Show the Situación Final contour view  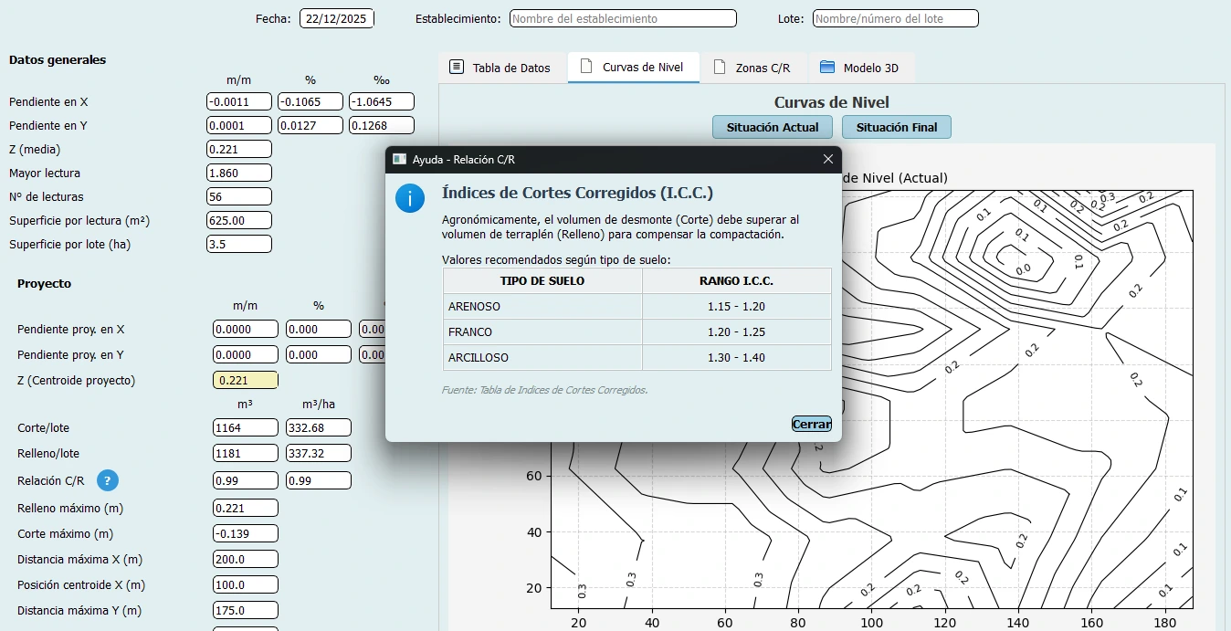click(896, 127)
